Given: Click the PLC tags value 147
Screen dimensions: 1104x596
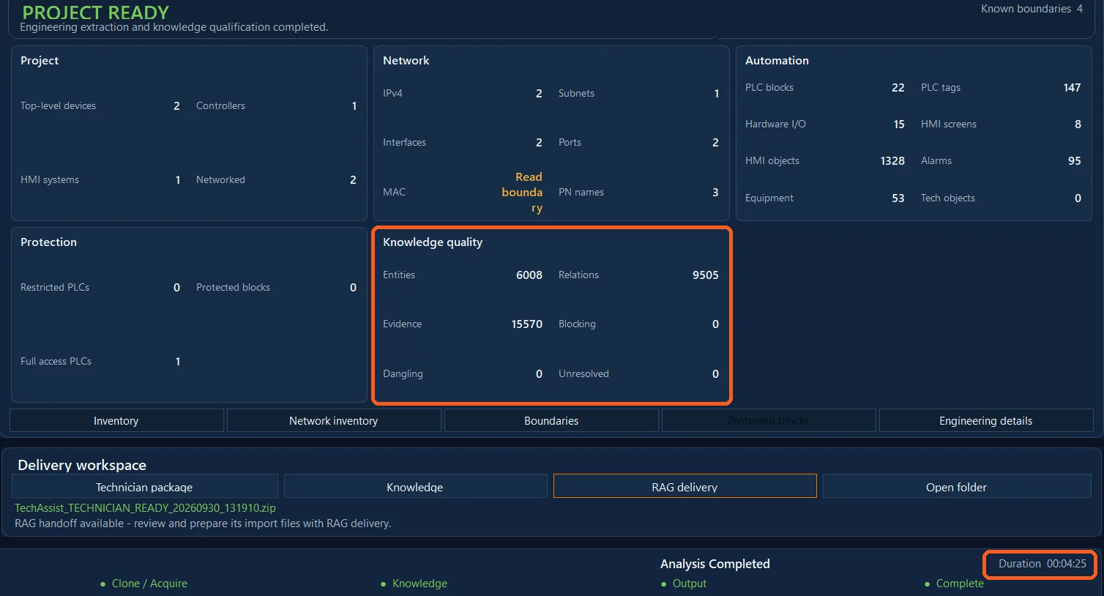Looking at the screenshot, I should [x=1072, y=88].
